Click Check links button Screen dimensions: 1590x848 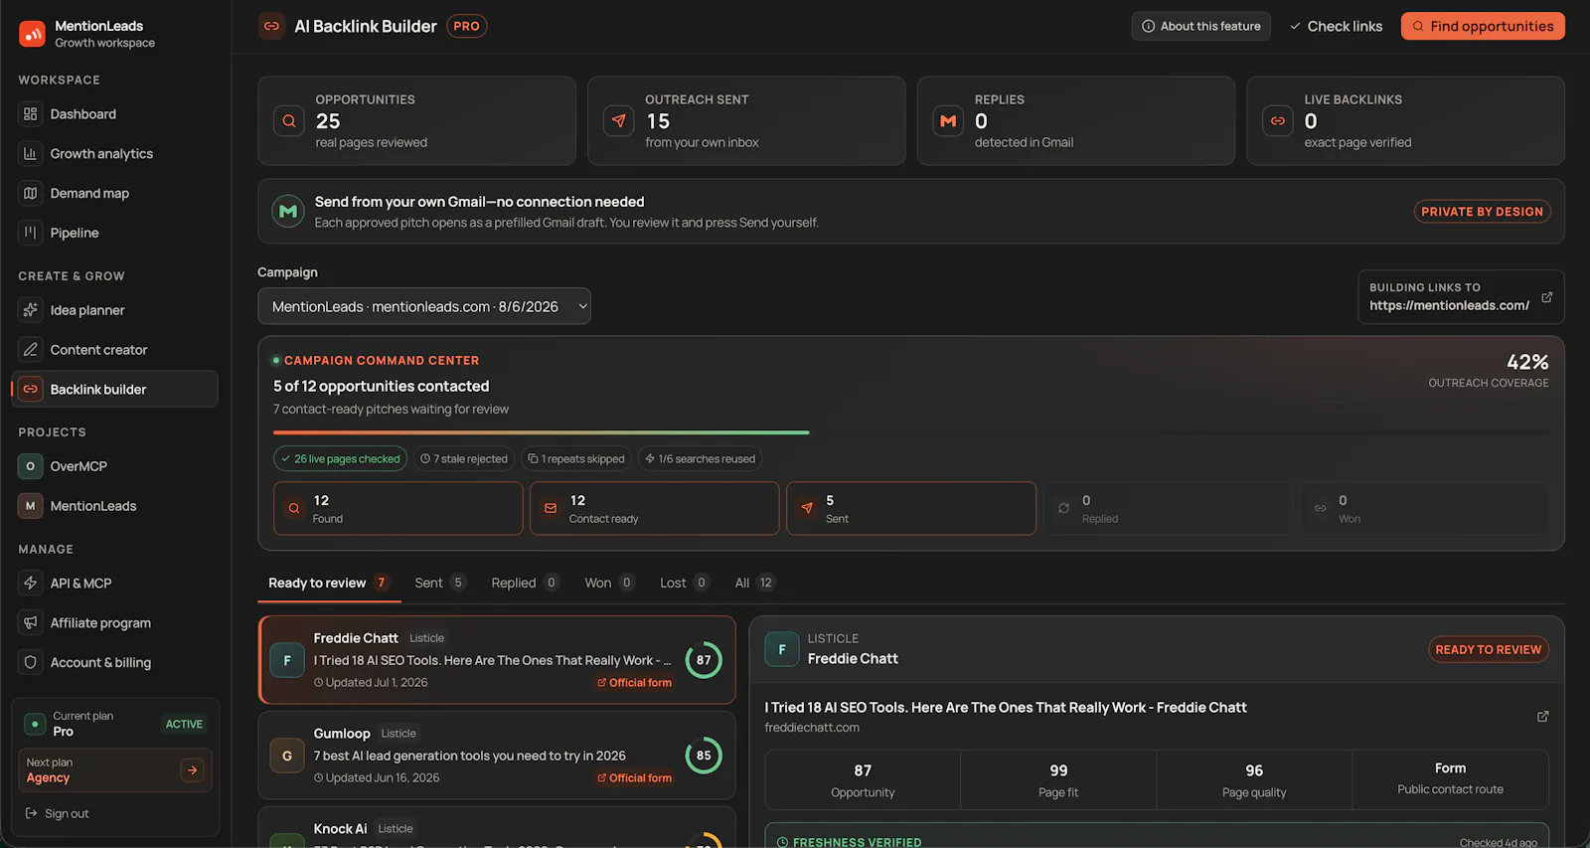(1336, 26)
